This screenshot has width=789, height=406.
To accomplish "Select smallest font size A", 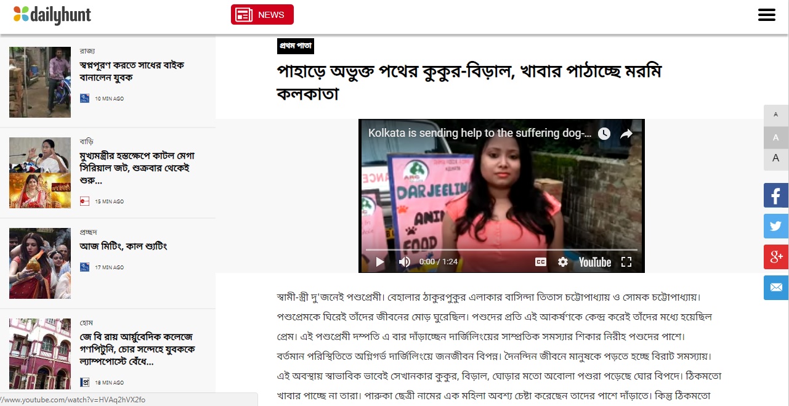I will [776, 115].
